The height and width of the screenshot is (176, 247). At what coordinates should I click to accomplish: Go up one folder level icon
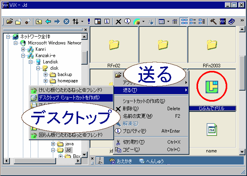(x=39, y=21)
